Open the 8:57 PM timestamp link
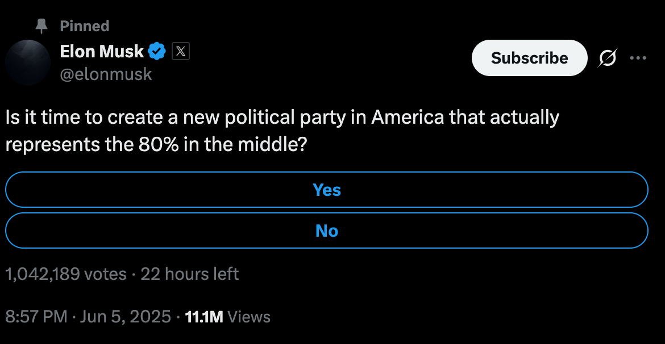This screenshot has width=665, height=344. [36, 316]
